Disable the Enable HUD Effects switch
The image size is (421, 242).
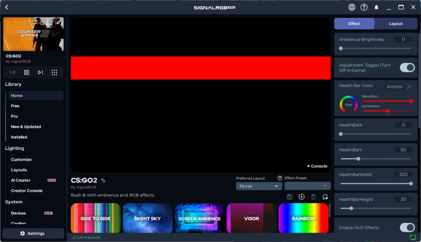point(407,227)
